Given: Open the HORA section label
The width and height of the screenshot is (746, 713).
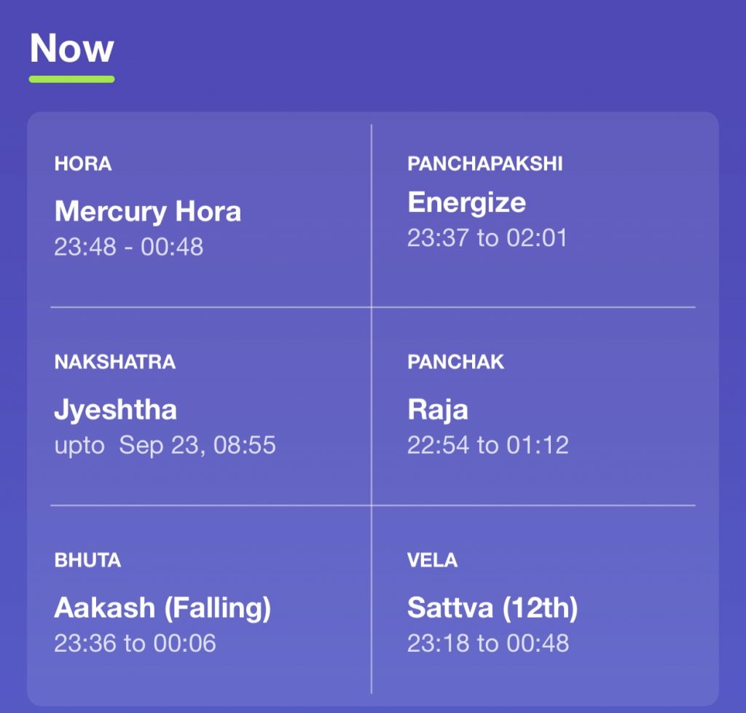Looking at the screenshot, I should [83, 164].
